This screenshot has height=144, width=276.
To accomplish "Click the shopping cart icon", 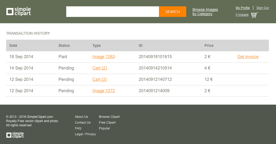I will tap(254, 15).
